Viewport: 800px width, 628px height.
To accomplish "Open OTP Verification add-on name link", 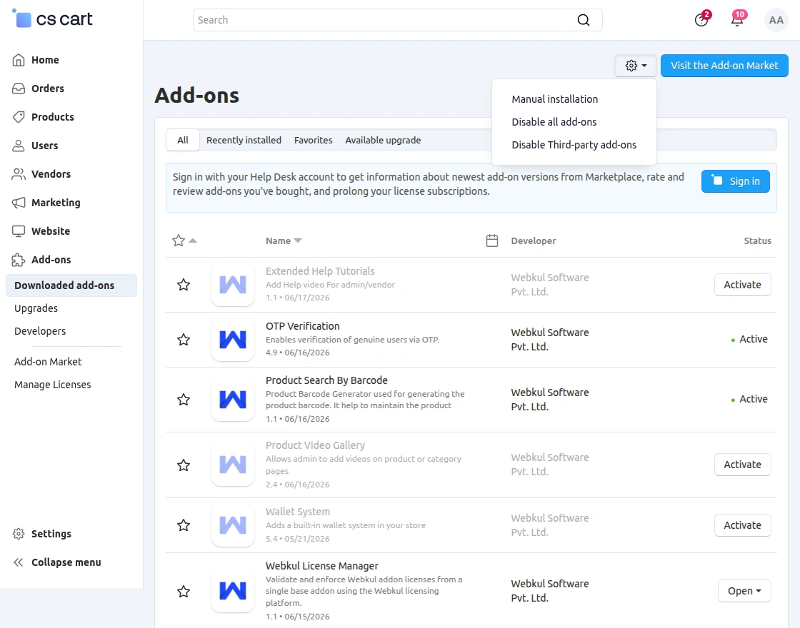I will (303, 326).
